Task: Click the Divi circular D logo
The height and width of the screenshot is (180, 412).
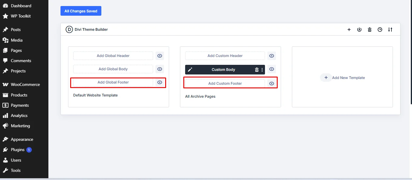Action: tap(69, 30)
